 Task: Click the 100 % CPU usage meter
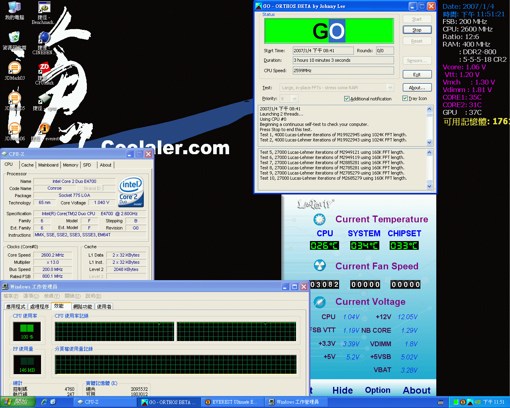(27, 331)
